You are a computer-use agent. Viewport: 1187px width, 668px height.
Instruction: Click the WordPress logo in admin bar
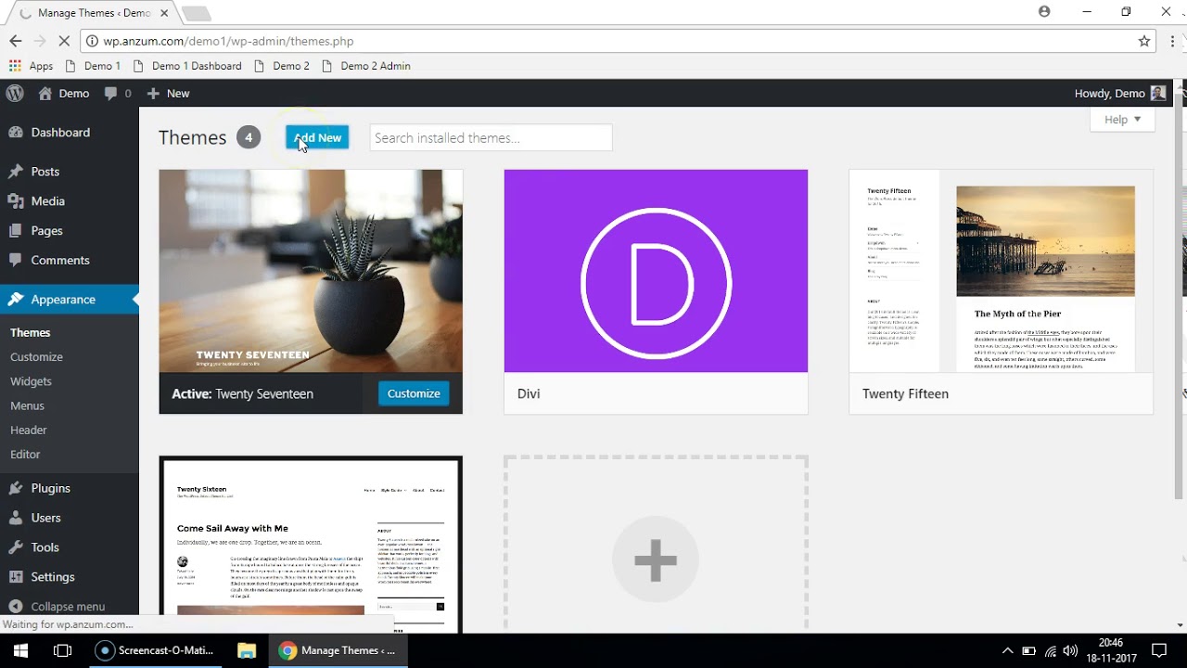coord(15,93)
